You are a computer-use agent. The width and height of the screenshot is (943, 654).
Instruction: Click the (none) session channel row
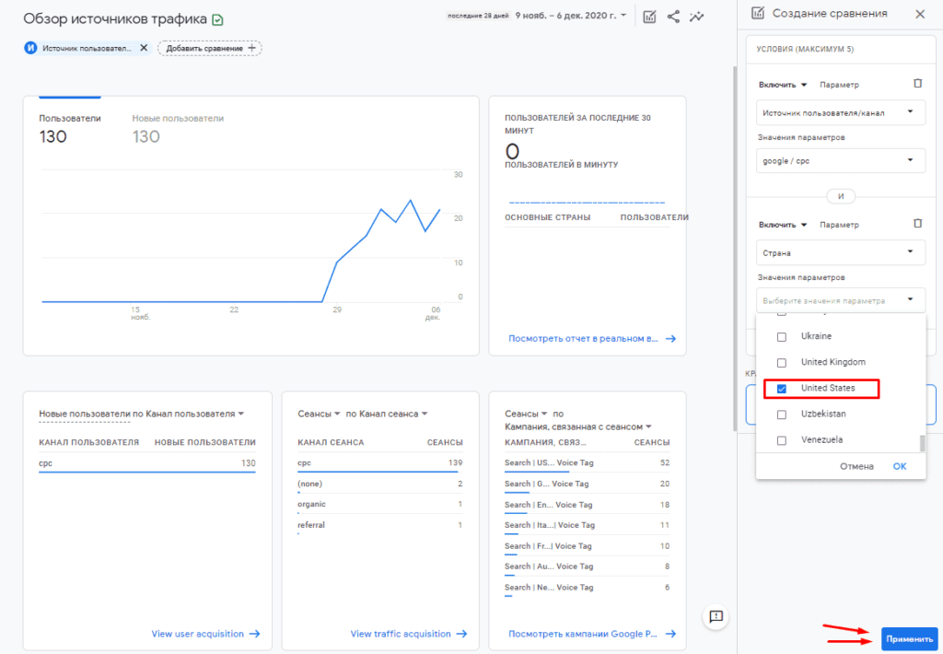tap(380, 484)
